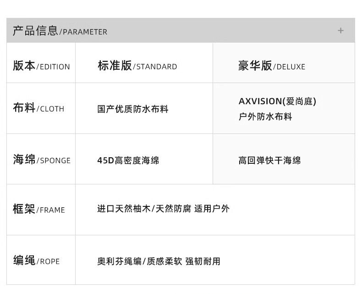Click the AXVISION(爱尚庭) brand text
Viewport: 362px width, 294px height.
point(277,101)
